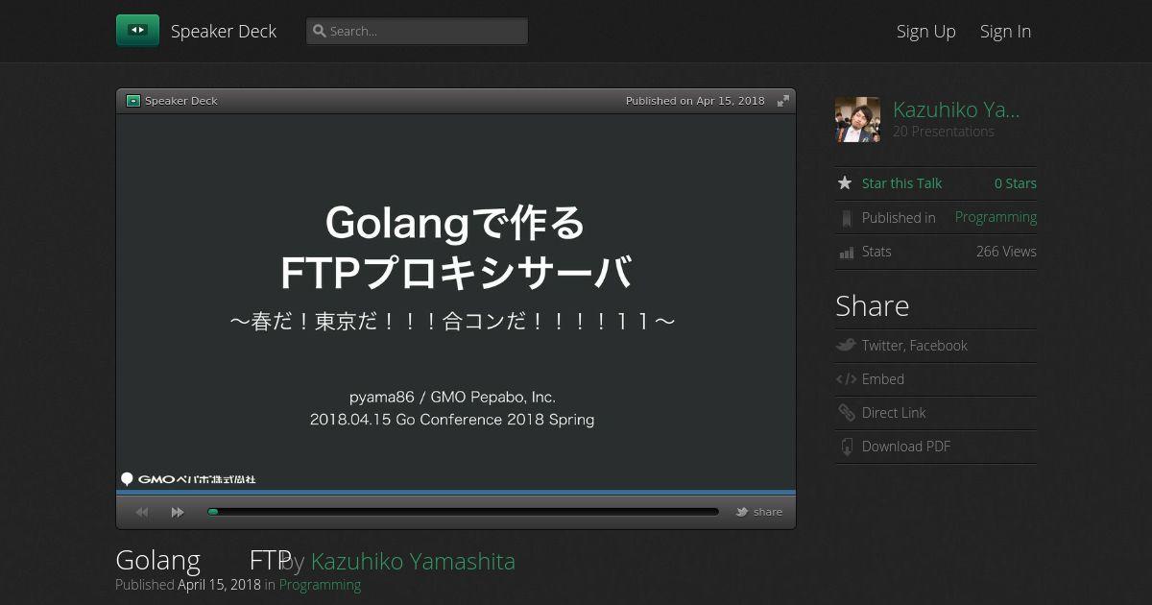Click Star this Talk link
The width and height of the screenshot is (1152, 605).
pos(901,183)
